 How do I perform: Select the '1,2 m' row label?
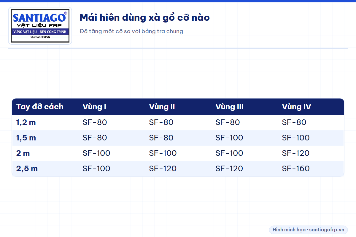pyautogui.click(x=26, y=122)
